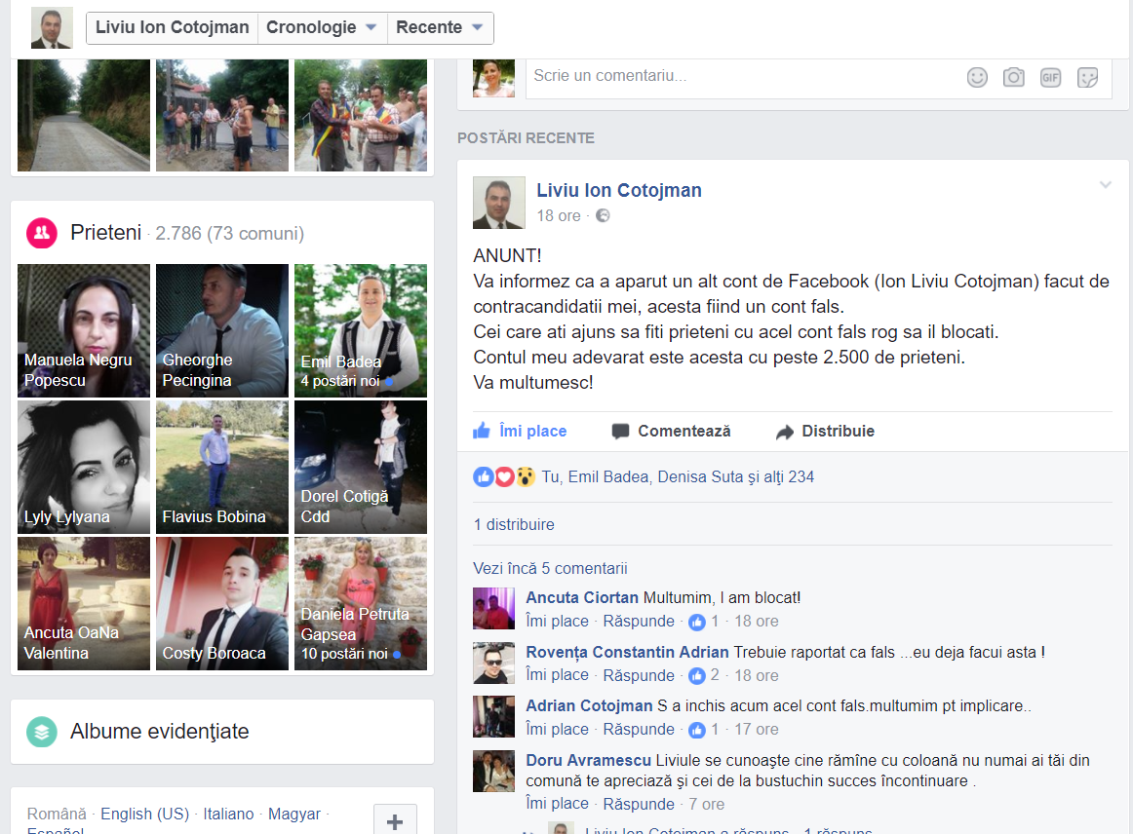Switch language to Magyar
Image resolution: width=1133 pixels, height=834 pixels.
(x=294, y=814)
